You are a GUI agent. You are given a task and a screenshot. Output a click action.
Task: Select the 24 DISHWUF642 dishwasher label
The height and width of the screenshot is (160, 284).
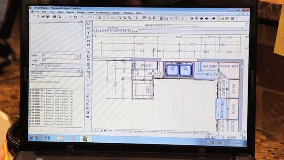[208, 74]
